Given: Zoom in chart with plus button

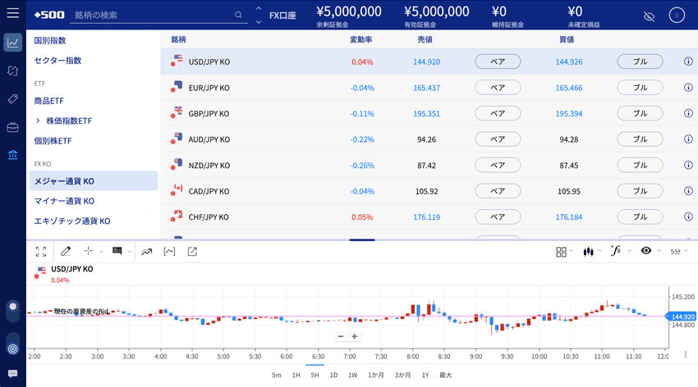Looking at the screenshot, I should pos(355,336).
